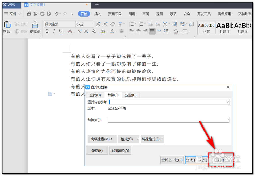Click the numbered list icon
255x176 pixels.
141,24
